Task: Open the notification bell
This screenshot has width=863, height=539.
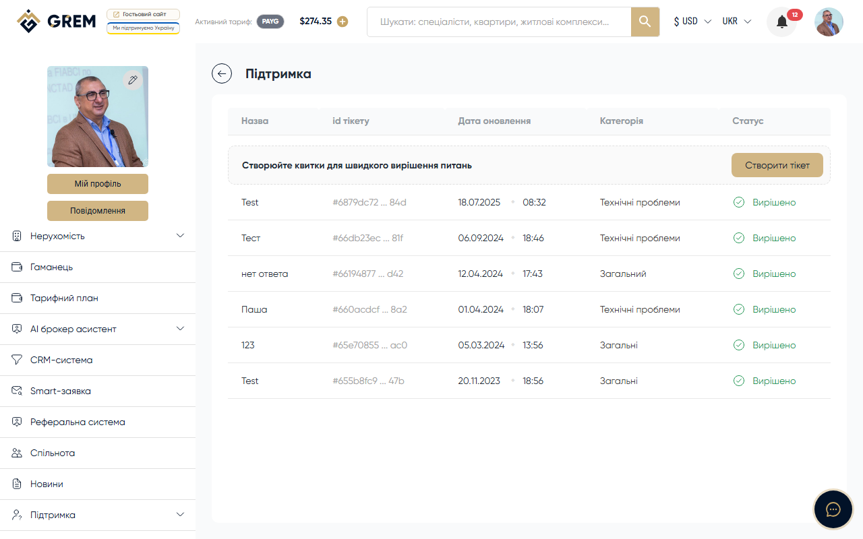Action: click(781, 22)
